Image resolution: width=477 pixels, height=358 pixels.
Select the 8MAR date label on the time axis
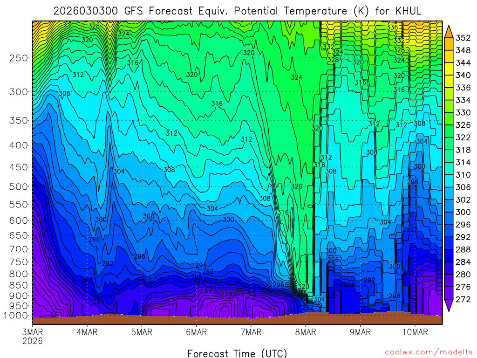[x=306, y=332]
